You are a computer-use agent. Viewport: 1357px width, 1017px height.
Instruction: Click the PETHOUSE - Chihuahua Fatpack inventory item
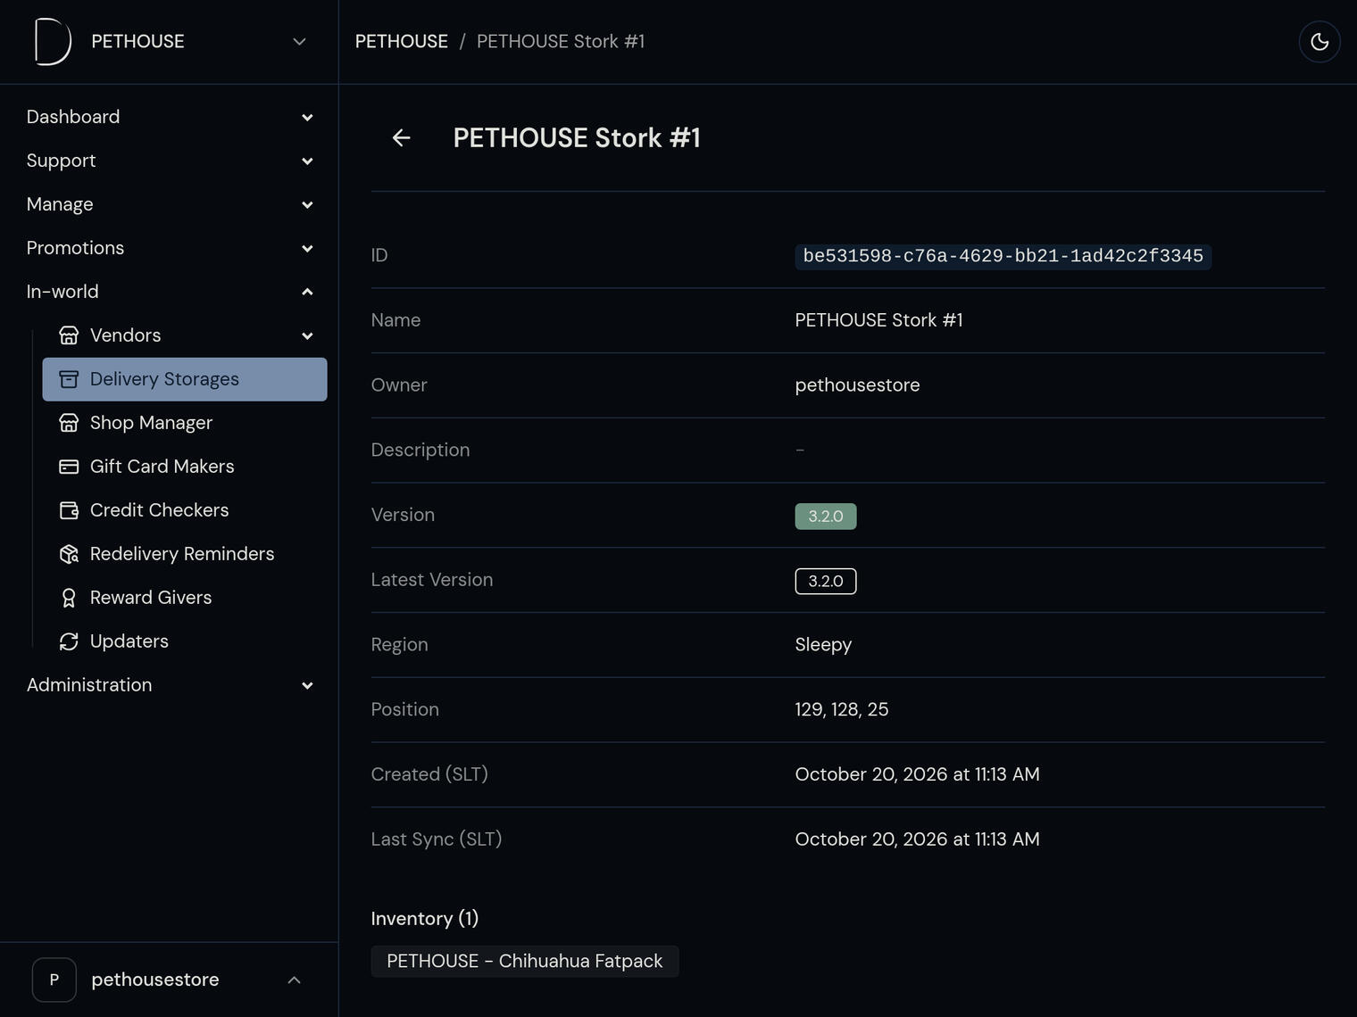point(525,962)
